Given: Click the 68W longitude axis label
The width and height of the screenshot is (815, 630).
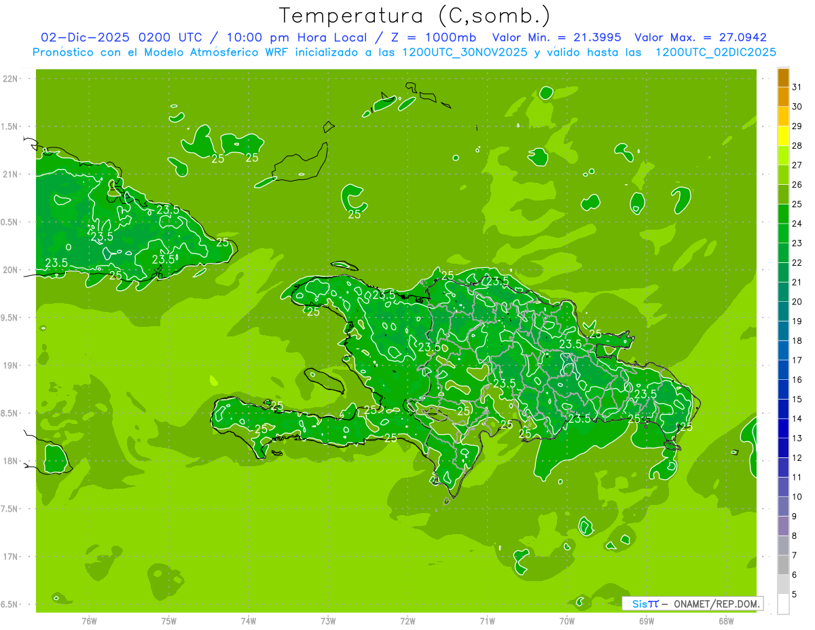Looking at the screenshot, I should [x=726, y=621].
